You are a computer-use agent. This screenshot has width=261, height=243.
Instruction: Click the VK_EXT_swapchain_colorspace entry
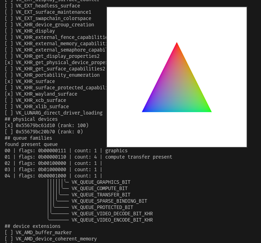pyautogui.click(x=48, y=18)
